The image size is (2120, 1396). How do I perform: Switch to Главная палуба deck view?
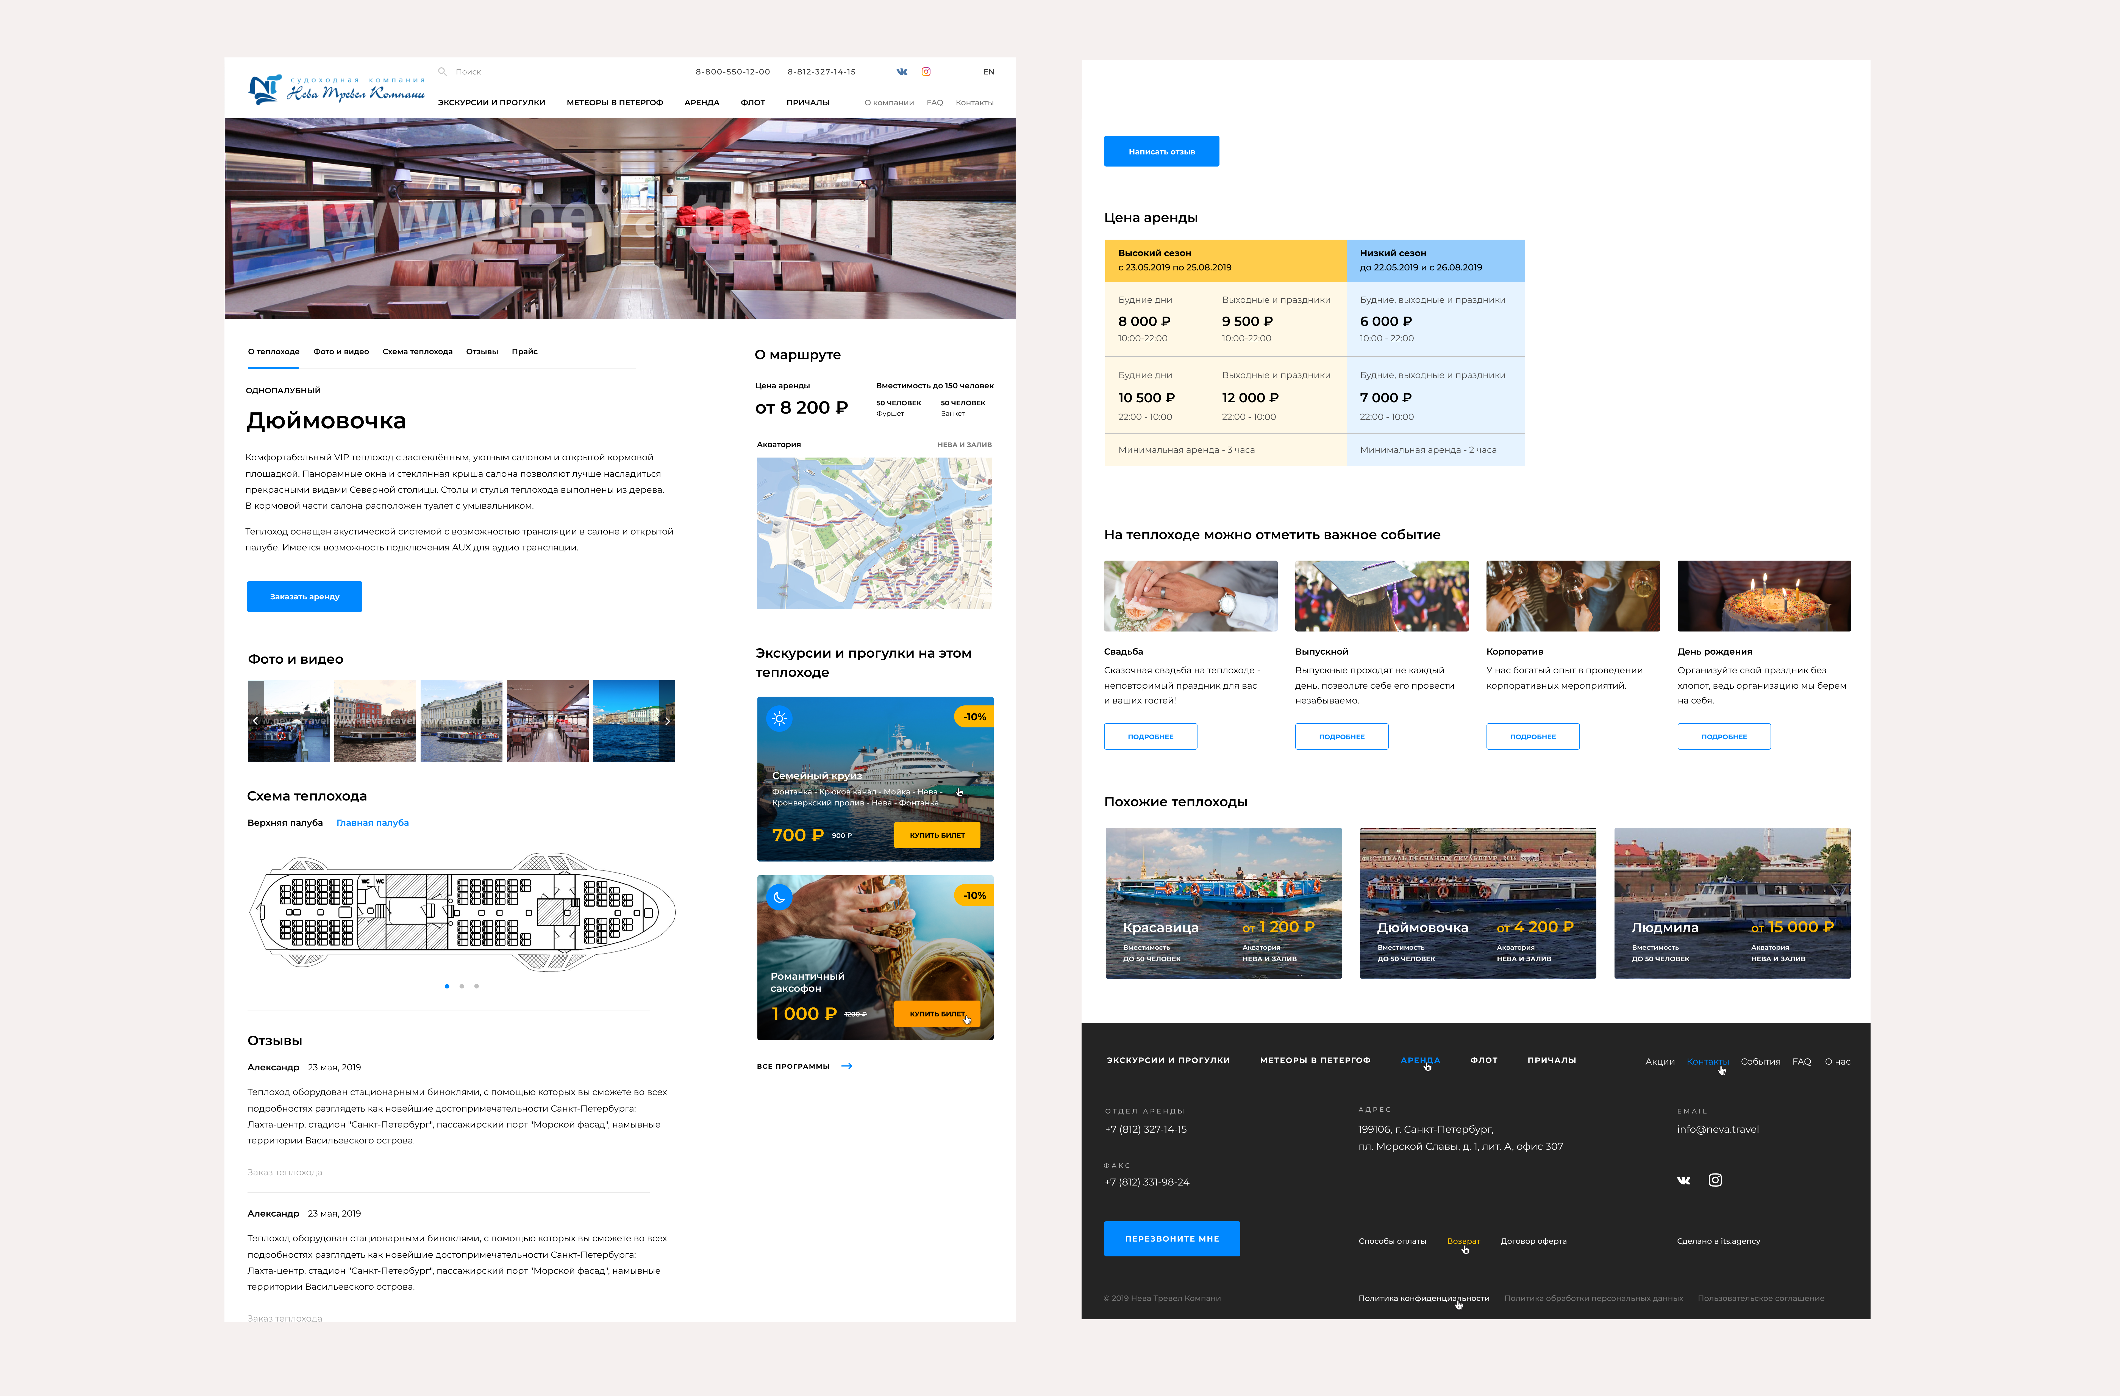pyautogui.click(x=372, y=823)
